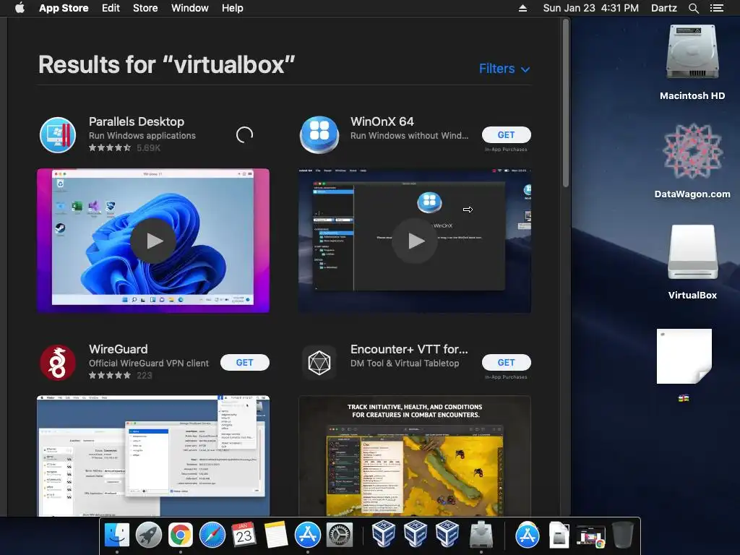Screen dimensions: 740x555
Task: Open System Preferences from the Dock
Action: pyautogui.click(x=340, y=535)
